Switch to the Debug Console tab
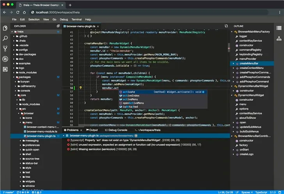284x194 pixels. (116, 130)
